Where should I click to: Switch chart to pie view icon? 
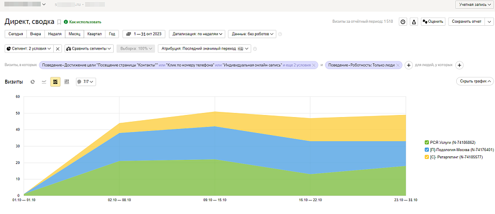point(33,81)
